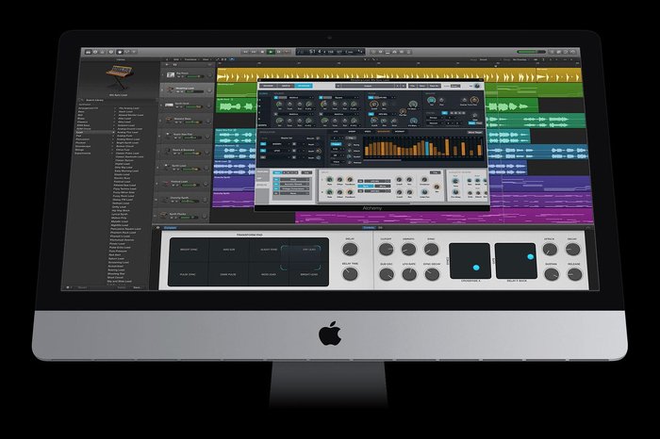Click the Alchemy File button
Screen dimensions: 660x439
pos(413,86)
